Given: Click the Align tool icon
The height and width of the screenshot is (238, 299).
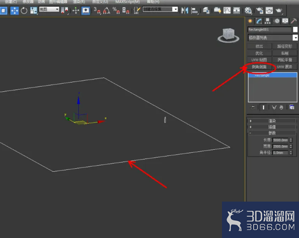Looking at the screenshot, I should click(194, 10).
